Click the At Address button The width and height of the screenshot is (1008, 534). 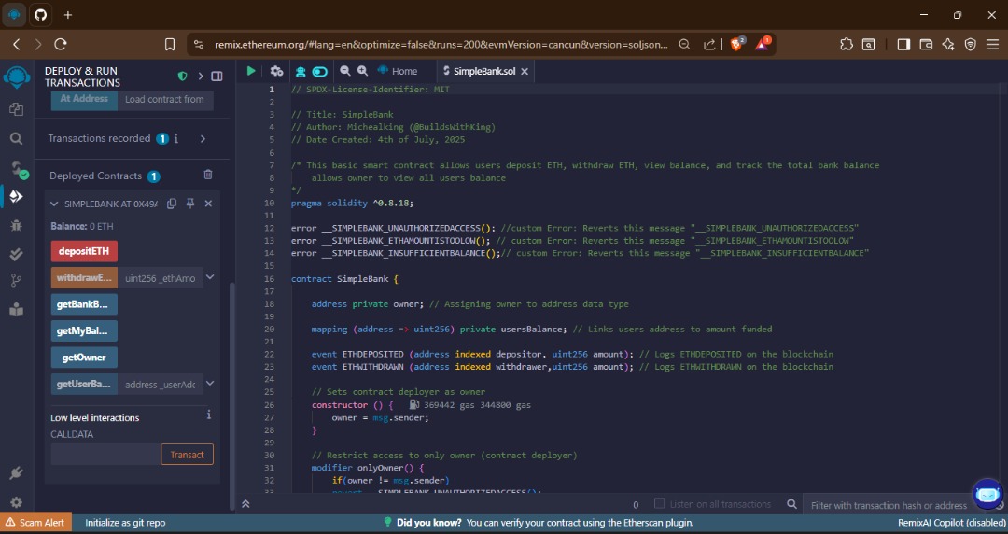pyautogui.click(x=84, y=99)
